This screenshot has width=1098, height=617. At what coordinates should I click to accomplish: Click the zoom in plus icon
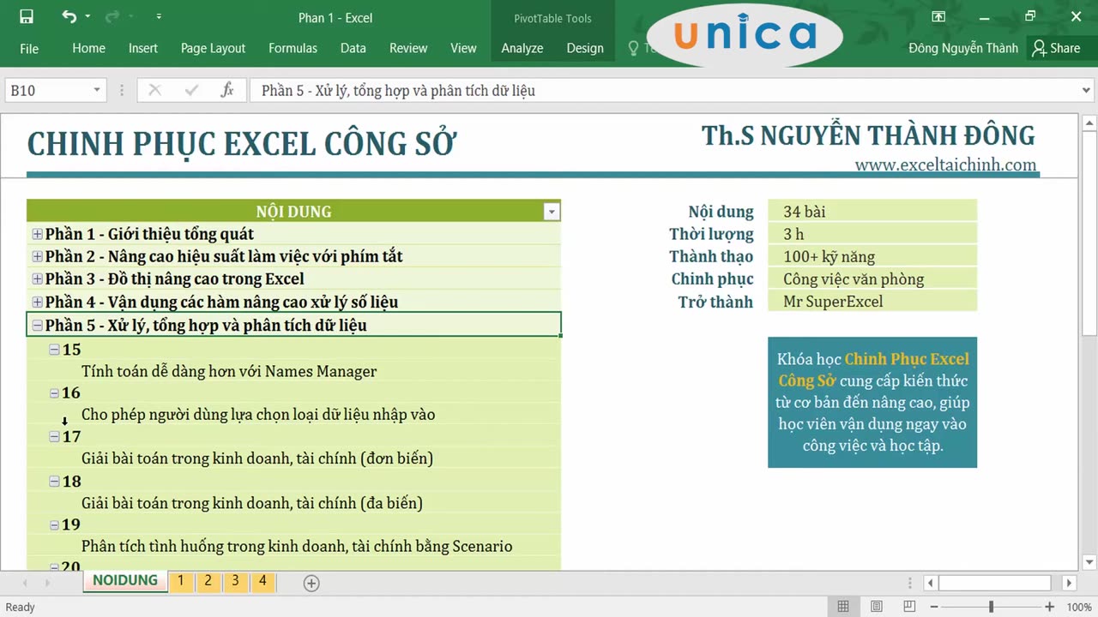tap(1049, 607)
